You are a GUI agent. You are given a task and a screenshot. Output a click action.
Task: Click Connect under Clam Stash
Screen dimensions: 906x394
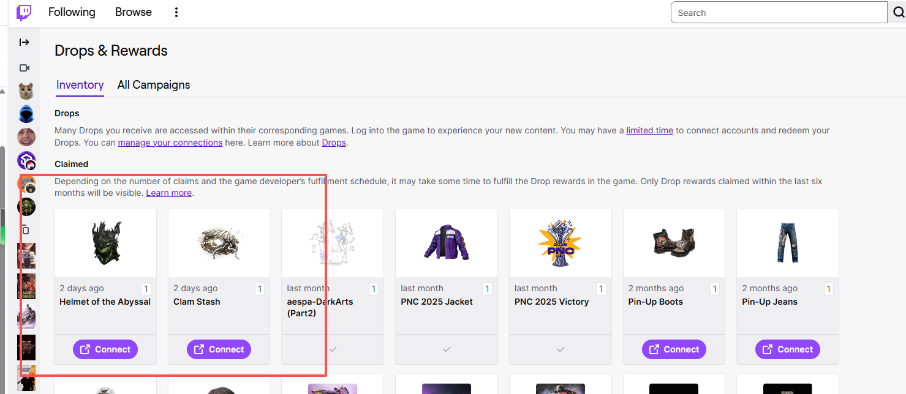[x=219, y=349]
